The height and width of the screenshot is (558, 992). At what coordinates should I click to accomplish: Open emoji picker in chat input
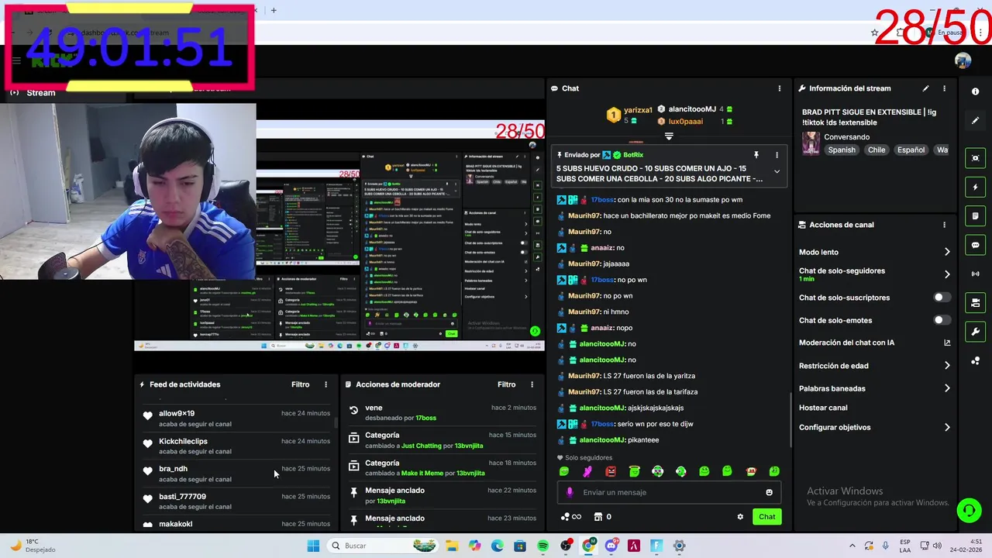tap(769, 492)
